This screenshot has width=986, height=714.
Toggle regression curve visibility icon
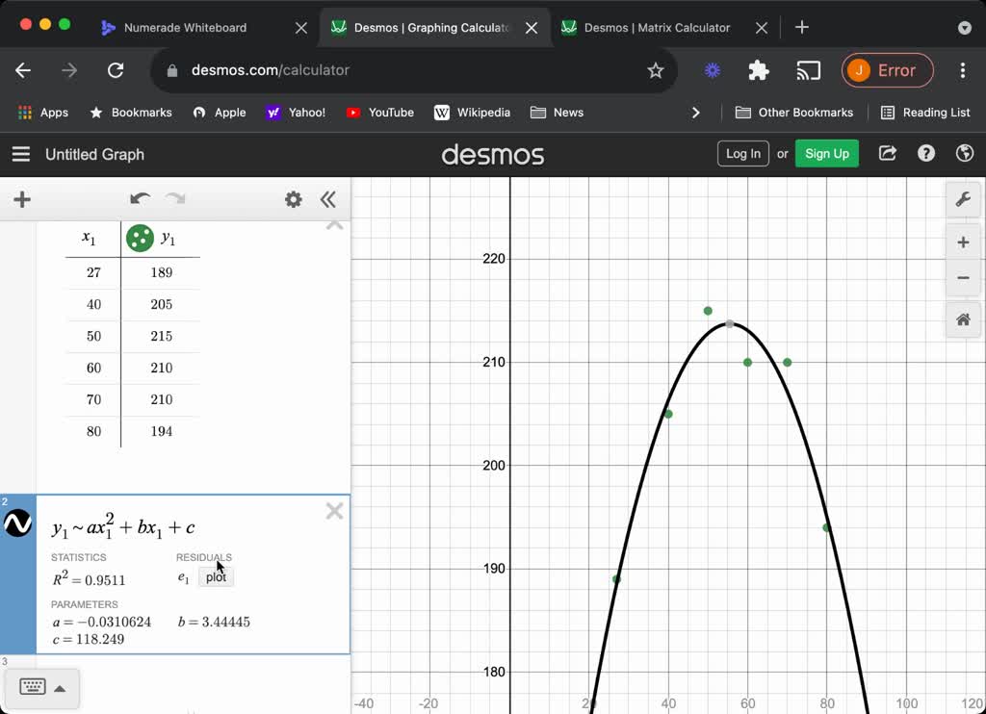click(x=17, y=523)
